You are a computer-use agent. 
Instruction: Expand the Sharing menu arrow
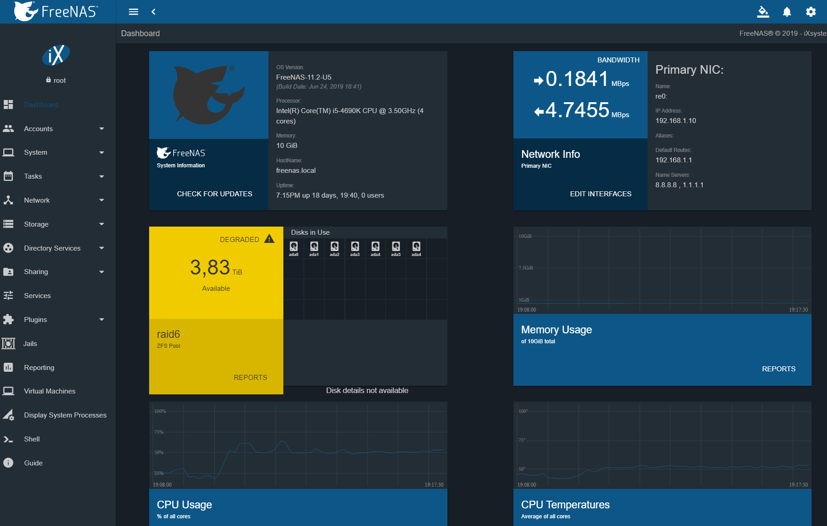102,272
